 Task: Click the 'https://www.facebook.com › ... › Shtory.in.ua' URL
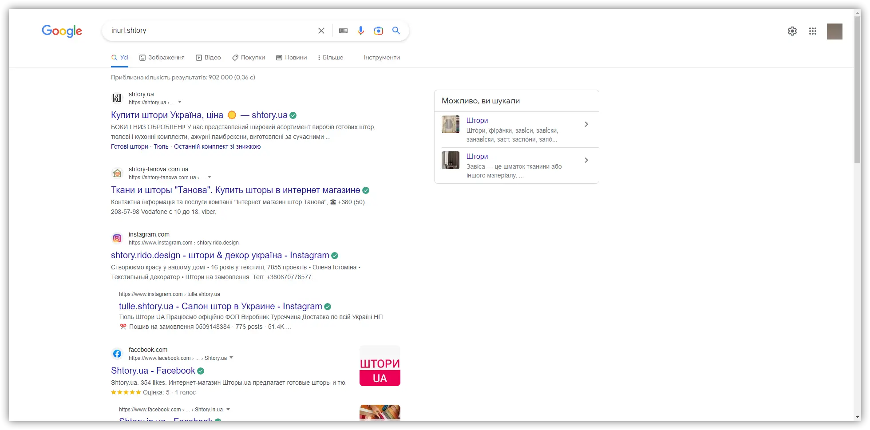pyautogui.click(x=171, y=410)
